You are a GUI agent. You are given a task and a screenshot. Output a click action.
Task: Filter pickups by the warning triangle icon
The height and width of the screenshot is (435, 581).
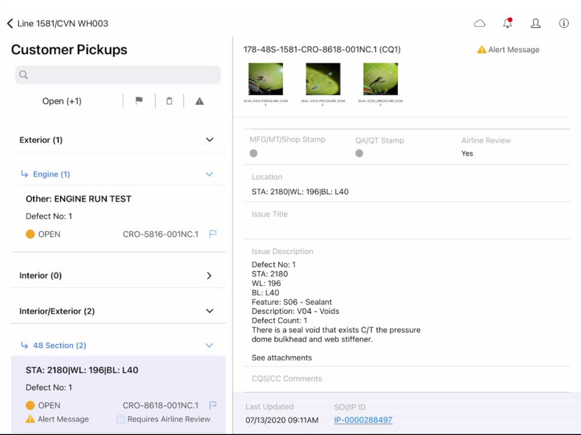pyautogui.click(x=199, y=101)
